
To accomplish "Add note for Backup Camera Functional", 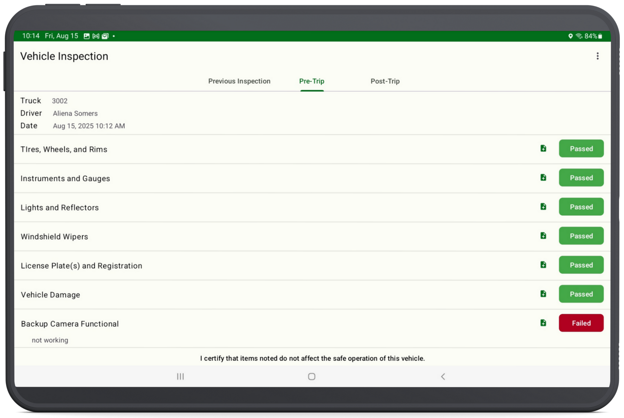I will point(543,323).
